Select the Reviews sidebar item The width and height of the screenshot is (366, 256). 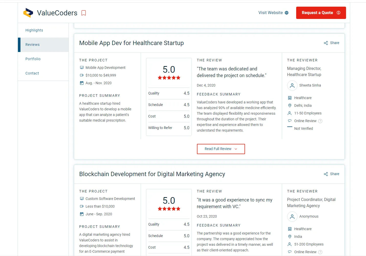[x=43, y=45]
